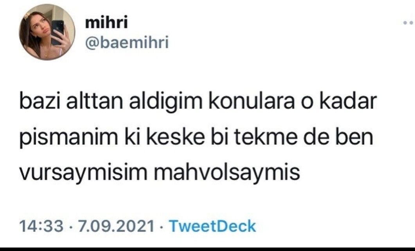
Task: Open mihri's profile picture avatar
Action: point(47,32)
